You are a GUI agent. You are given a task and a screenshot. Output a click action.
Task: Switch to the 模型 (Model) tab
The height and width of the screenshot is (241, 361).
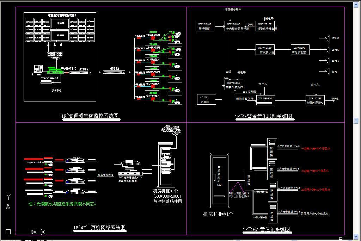coord(28,240)
